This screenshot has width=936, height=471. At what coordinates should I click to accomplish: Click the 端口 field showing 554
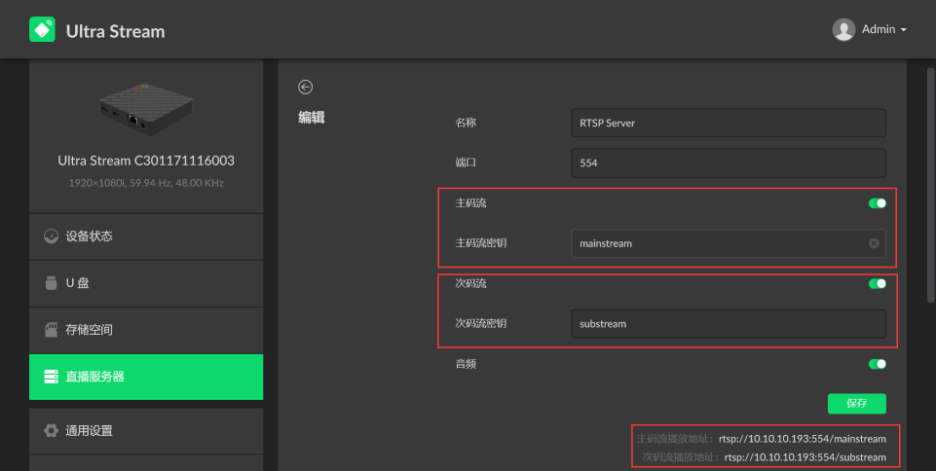tap(729, 163)
